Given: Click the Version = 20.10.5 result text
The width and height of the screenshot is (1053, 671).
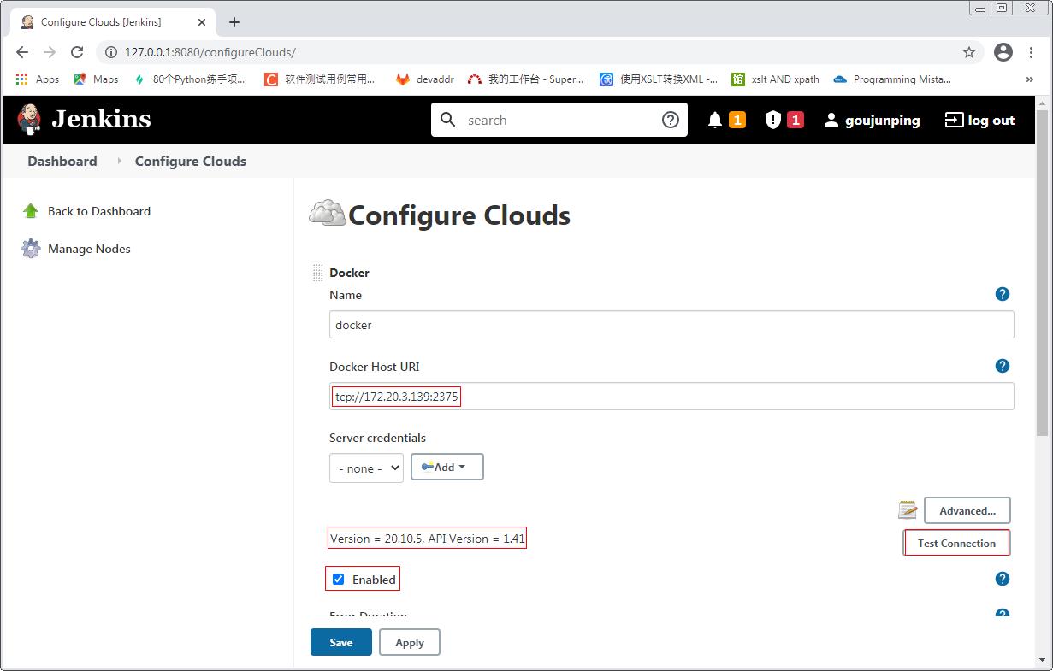Looking at the screenshot, I should click(427, 539).
